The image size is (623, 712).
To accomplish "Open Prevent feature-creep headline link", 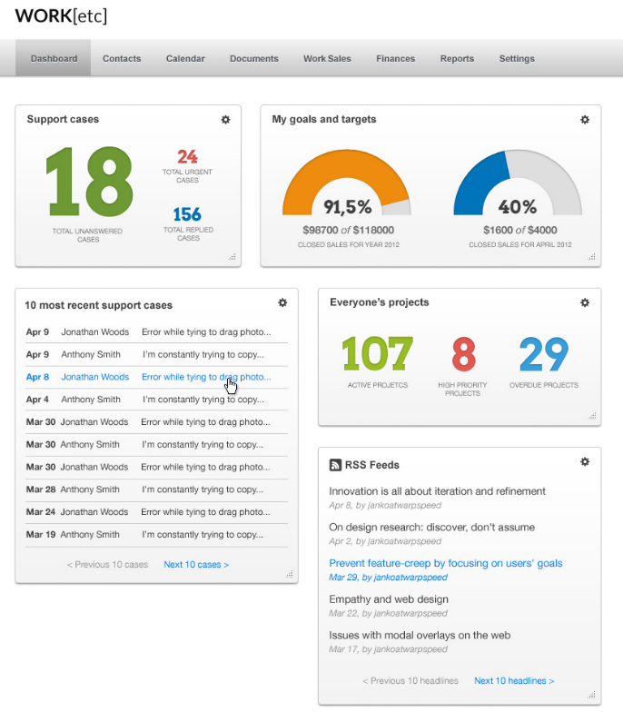I will 446,563.
